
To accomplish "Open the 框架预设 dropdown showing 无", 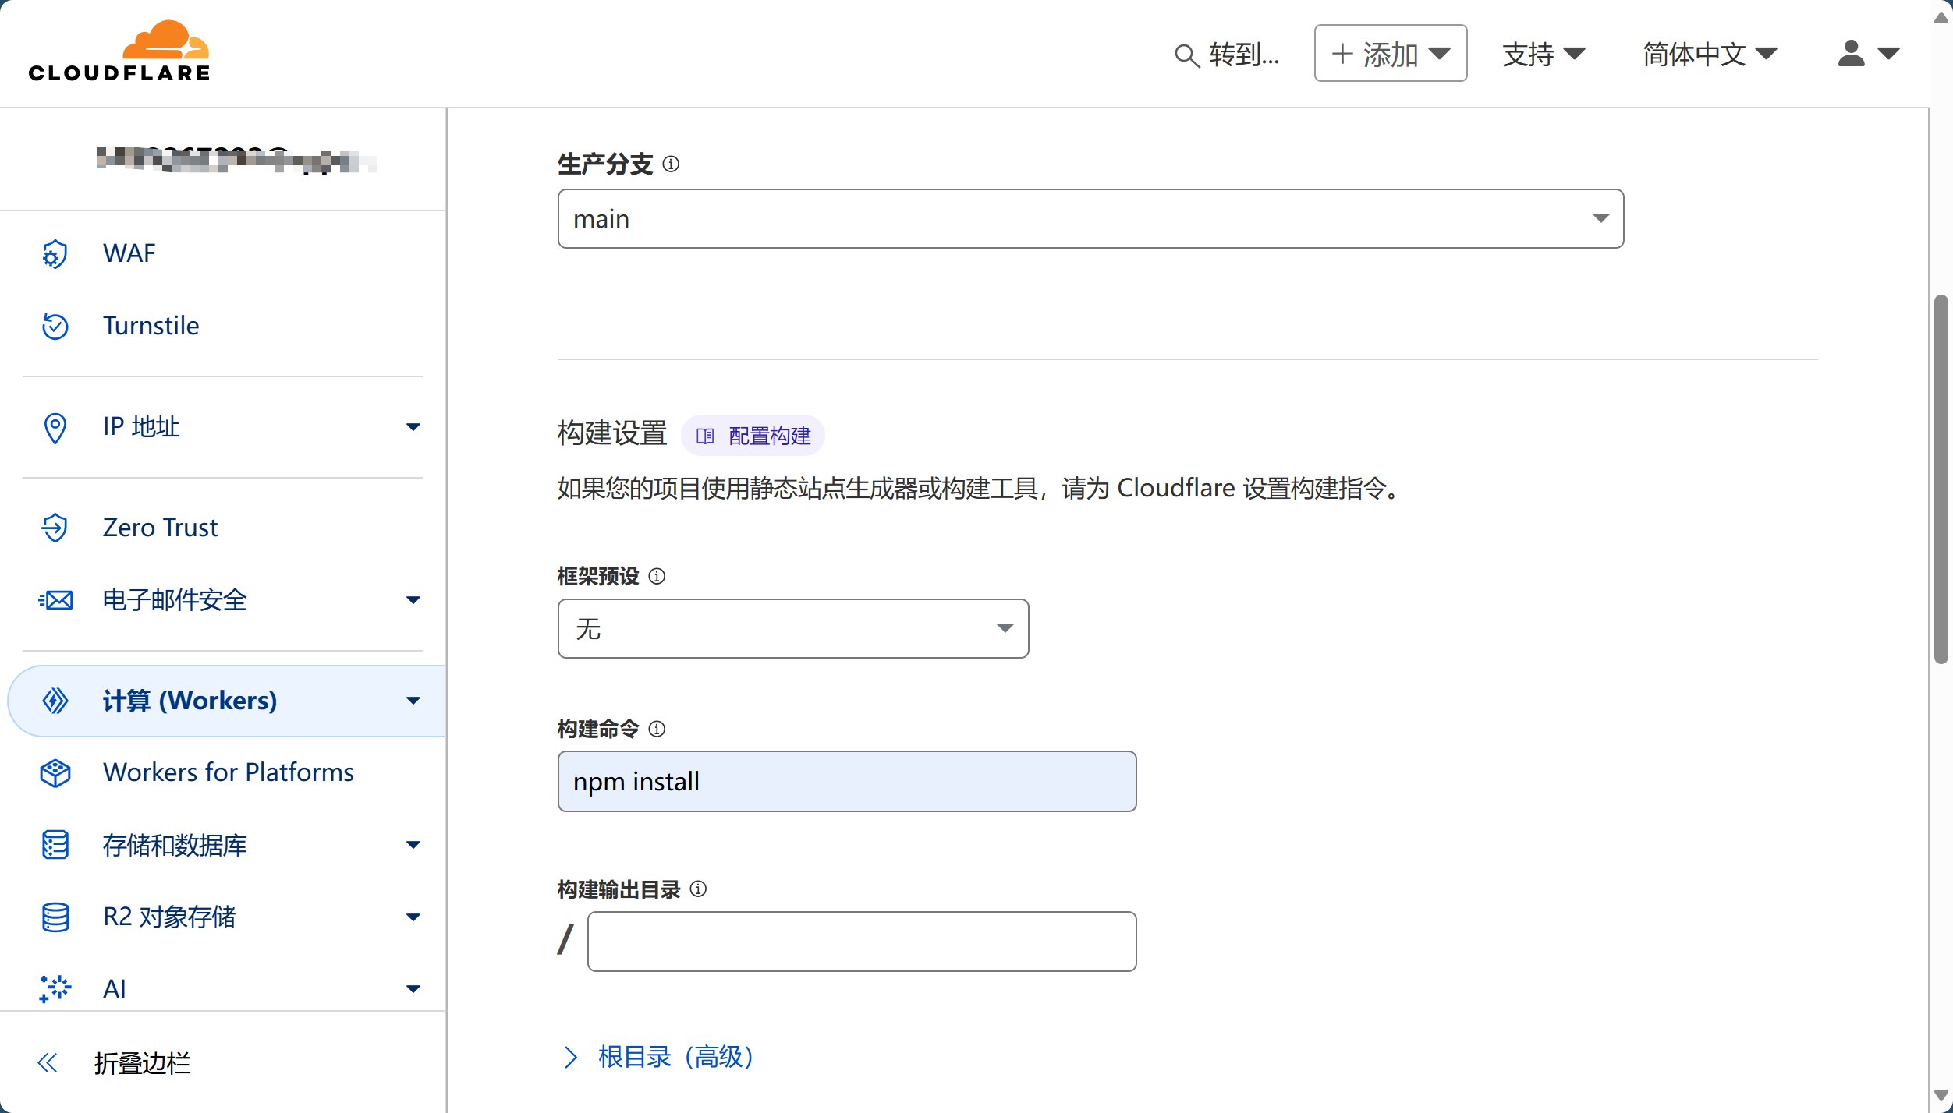I will click(x=792, y=629).
